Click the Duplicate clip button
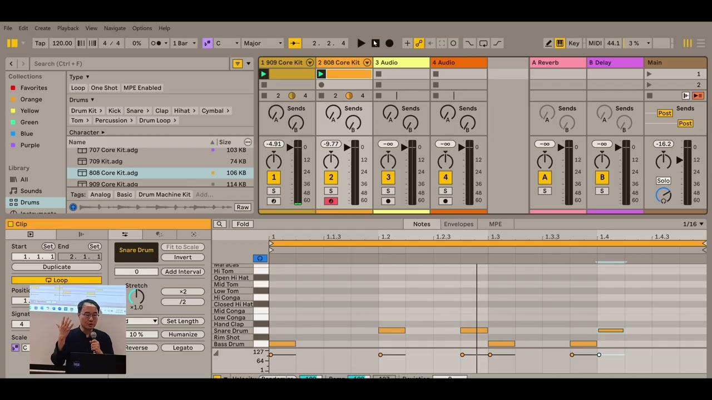The width and height of the screenshot is (712, 400). click(x=57, y=267)
